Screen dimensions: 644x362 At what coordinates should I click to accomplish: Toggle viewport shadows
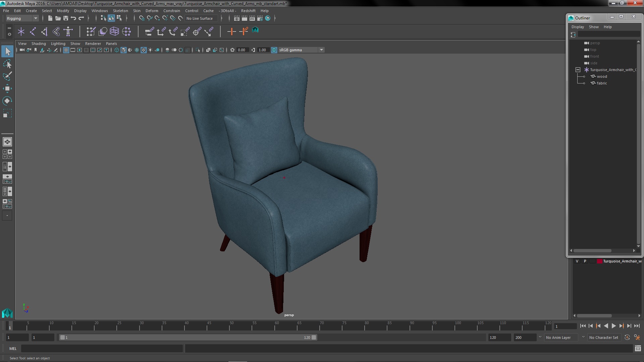pyautogui.click(x=157, y=50)
